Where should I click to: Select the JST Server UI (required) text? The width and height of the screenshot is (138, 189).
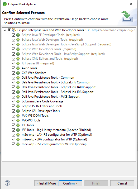pyautogui.click(x=38, y=63)
